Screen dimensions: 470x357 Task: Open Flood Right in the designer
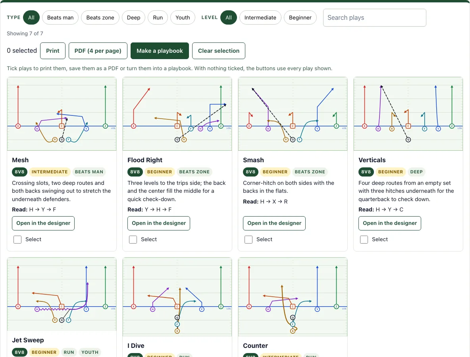pyautogui.click(x=159, y=223)
